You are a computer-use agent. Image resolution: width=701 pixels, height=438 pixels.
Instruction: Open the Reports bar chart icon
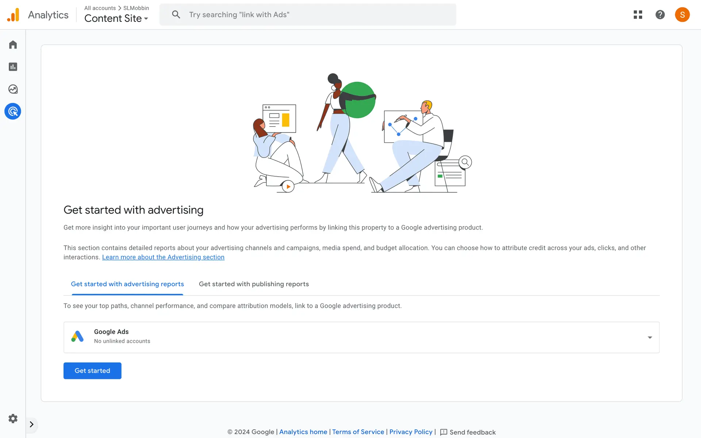(x=13, y=67)
